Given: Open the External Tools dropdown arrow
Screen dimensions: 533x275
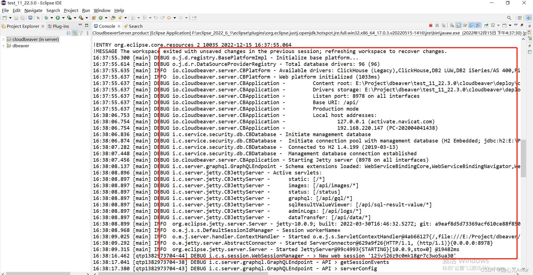Looking at the screenshot, I should [x=87, y=18].
